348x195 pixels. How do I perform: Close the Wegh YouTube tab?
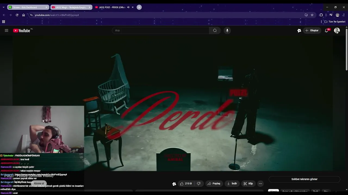(x=89, y=7)
